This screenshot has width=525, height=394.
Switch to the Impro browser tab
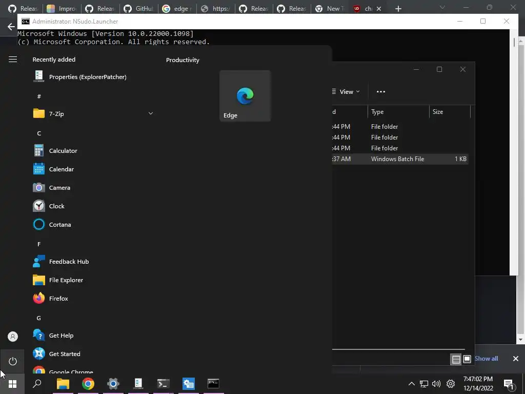tap(62, 9)
